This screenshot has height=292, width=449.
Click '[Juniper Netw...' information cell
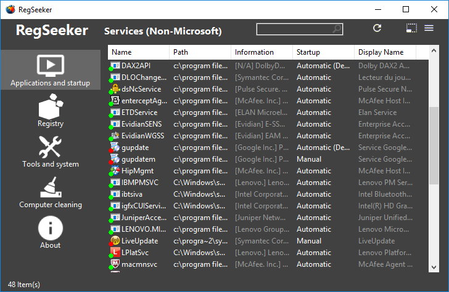260,218
